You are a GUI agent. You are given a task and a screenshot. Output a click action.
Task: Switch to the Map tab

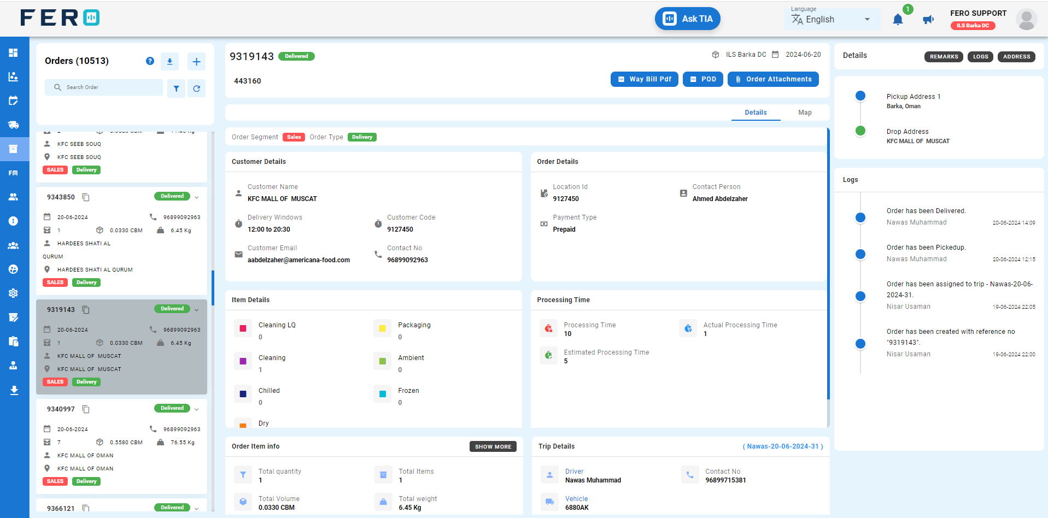805,113
